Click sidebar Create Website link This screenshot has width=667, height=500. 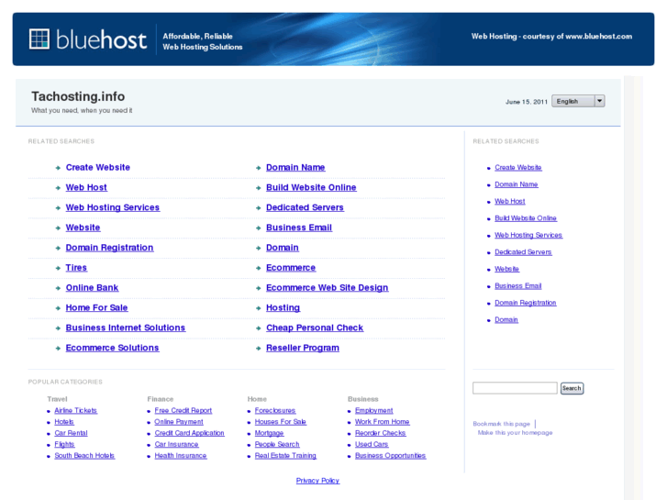(x=518, y=167)
